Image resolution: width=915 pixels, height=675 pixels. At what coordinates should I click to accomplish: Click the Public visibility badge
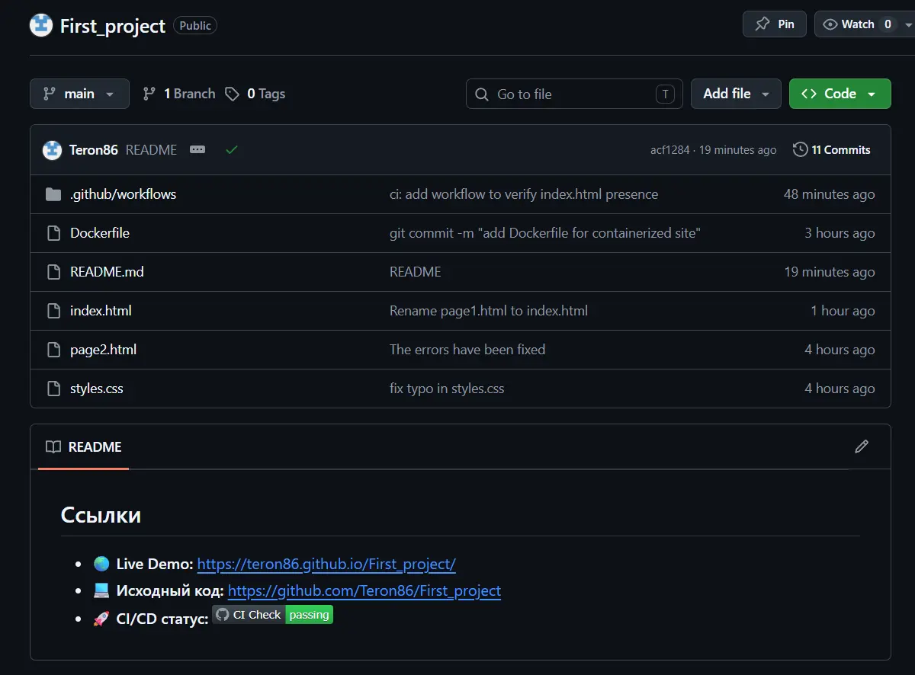(x=195, y=25)
